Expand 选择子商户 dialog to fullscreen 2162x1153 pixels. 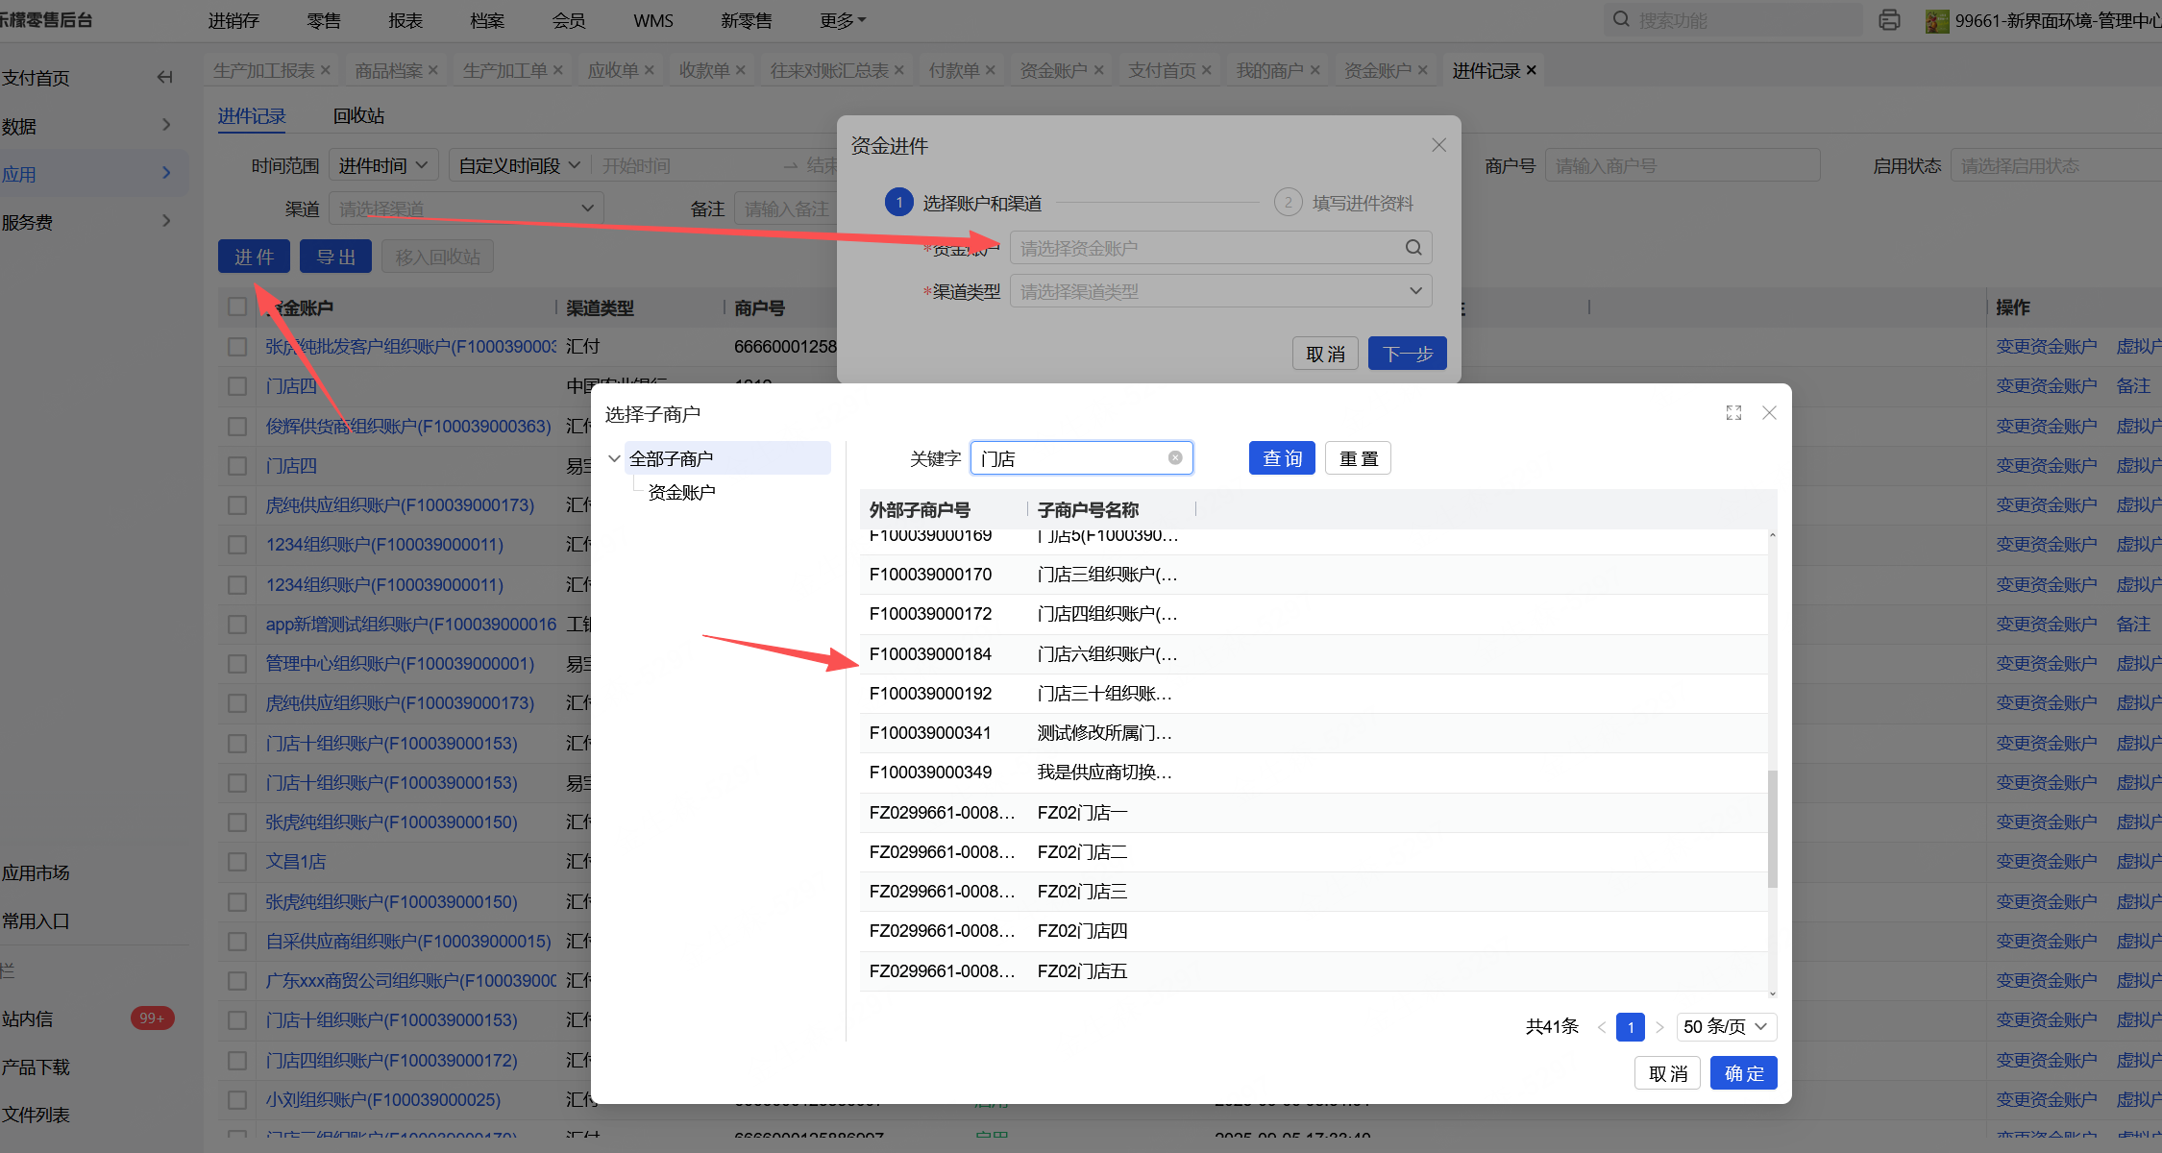point(1733,413)
